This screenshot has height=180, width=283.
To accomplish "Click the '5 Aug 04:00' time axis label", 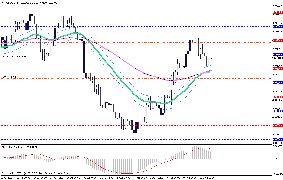I will pyautogui.click(x=140, y=178).
